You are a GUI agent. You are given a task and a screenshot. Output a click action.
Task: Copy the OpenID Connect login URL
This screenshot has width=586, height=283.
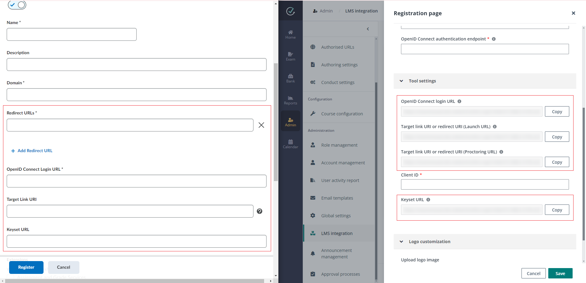pos(557,111)
